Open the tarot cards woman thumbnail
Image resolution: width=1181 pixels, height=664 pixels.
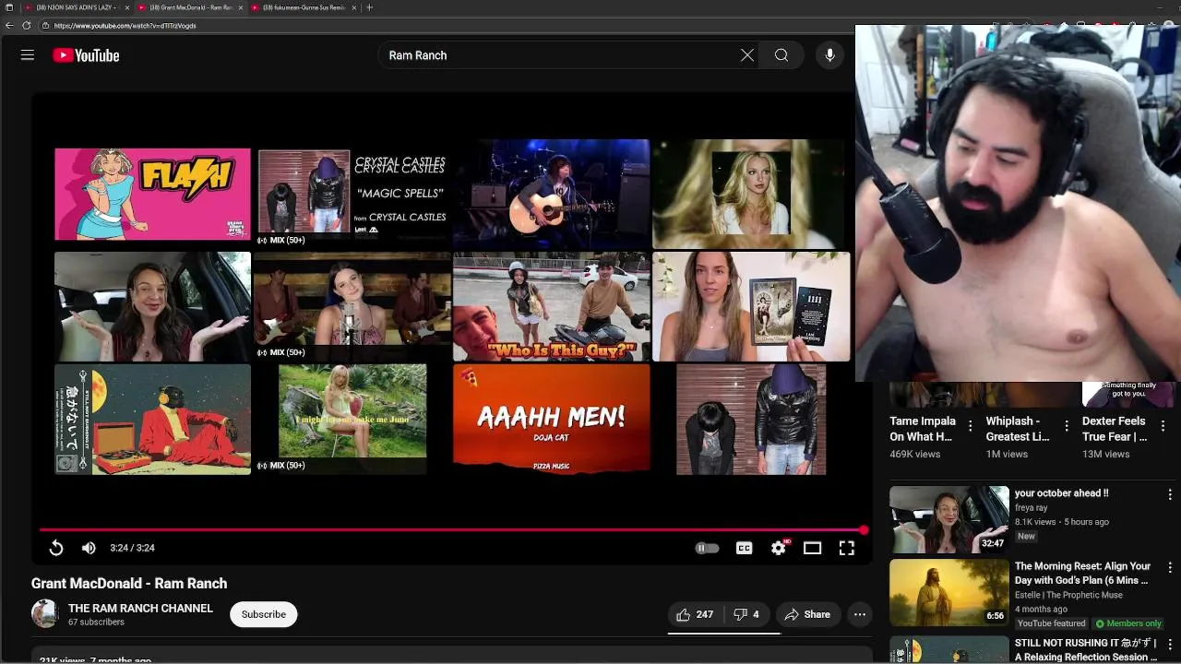tap(751, 306)
